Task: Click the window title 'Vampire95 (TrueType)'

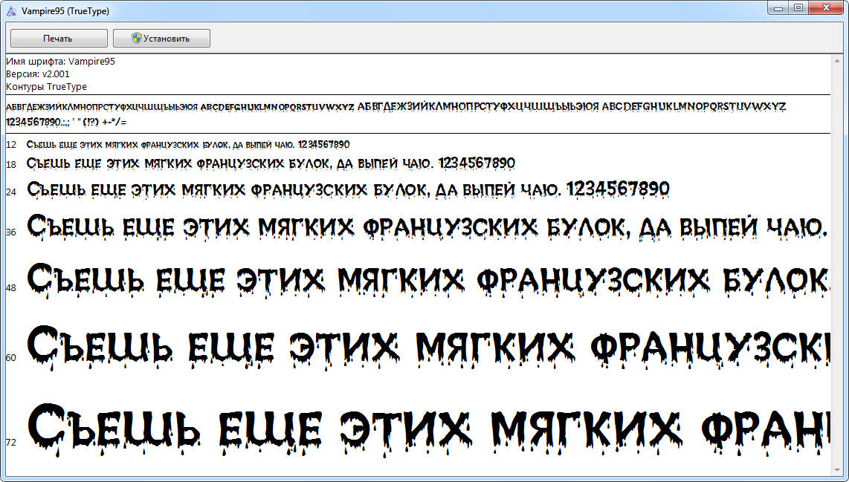Action: tap(65, 11)
